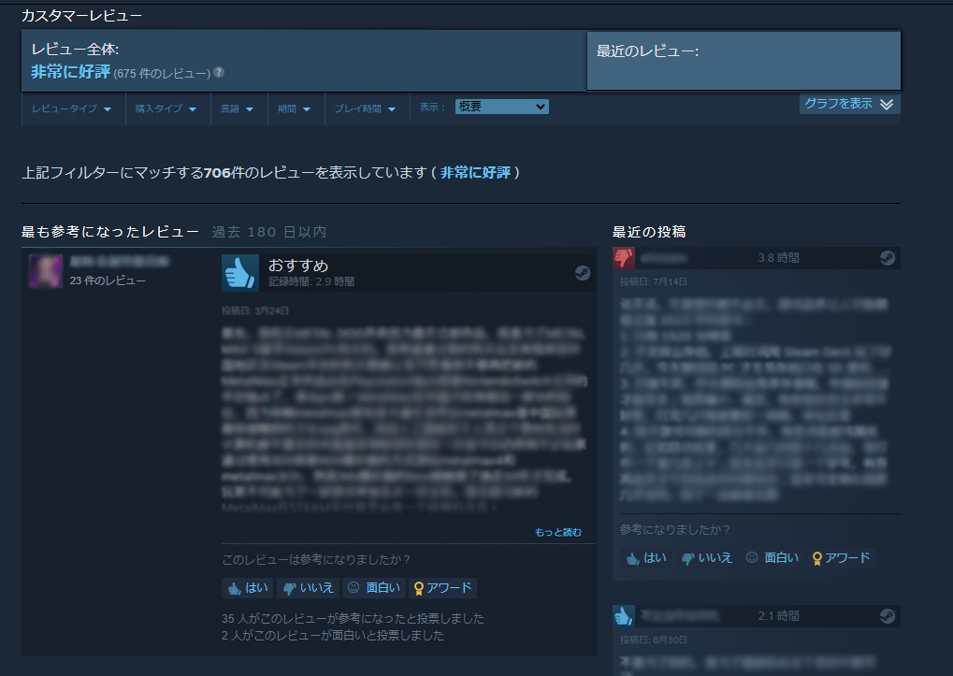The image size is (953, 676).
Task: Click the help question mark beside 675 reviews
Action: (x=219, y=72)
